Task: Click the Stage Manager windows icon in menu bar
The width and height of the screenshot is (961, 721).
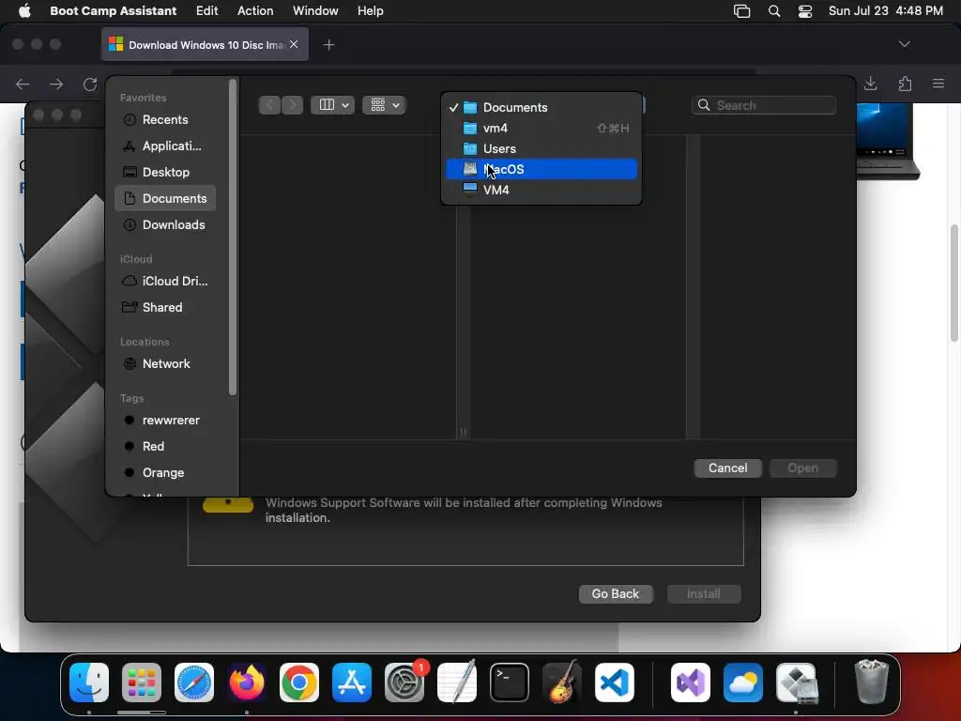Action: (742, 11)
